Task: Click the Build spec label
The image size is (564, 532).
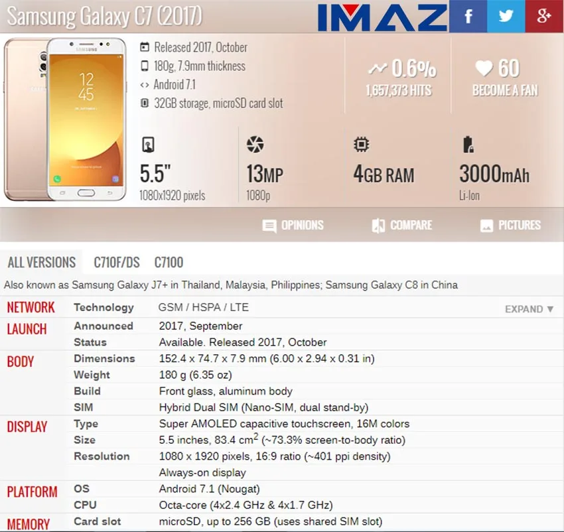Action: point(87,391)
